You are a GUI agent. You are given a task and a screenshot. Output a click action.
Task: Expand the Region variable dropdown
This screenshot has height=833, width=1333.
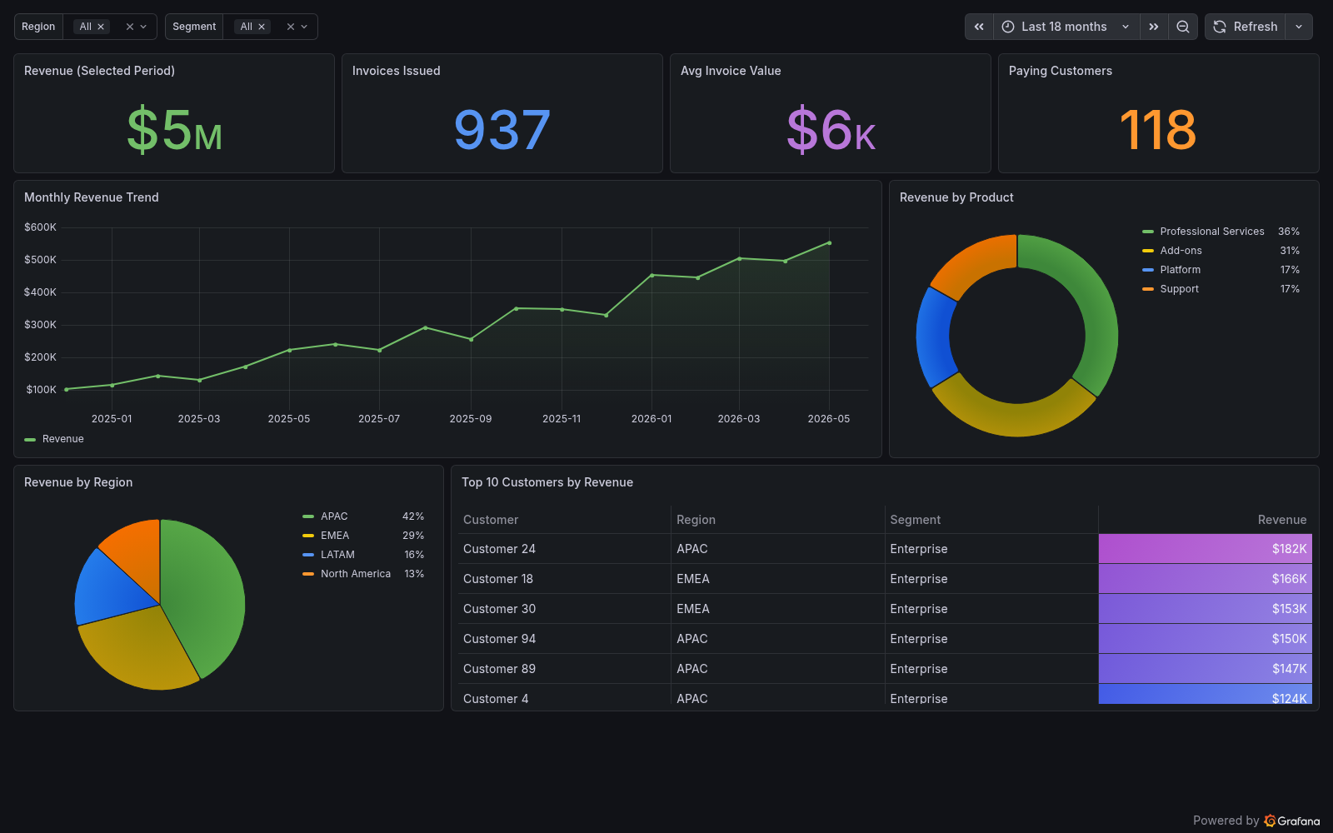pyautogui.click(x=143, y=27)
